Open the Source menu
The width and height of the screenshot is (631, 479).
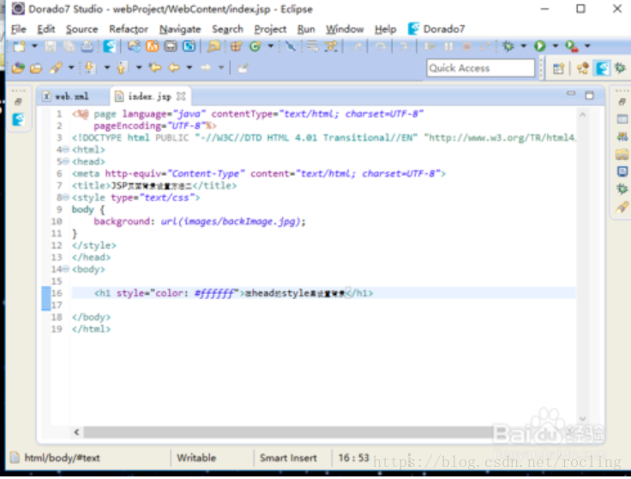click(82, 29)
